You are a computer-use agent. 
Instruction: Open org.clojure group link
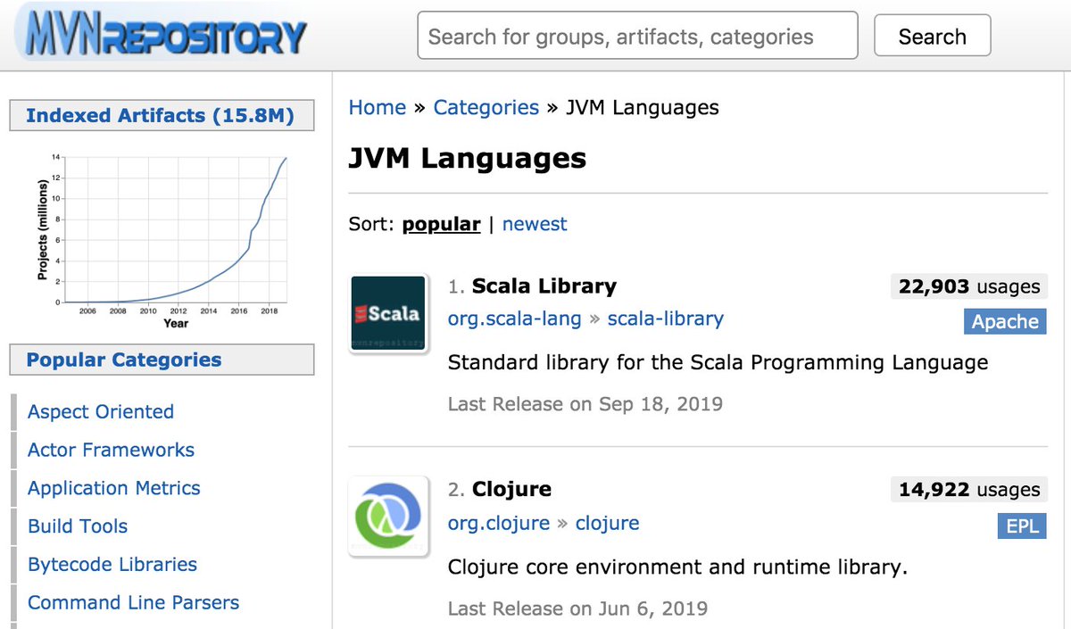tap(499, 523)
